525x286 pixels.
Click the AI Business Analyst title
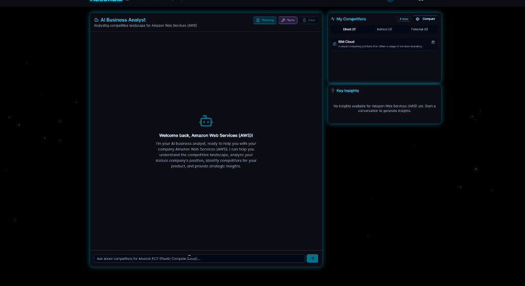[x=123, y=20]
